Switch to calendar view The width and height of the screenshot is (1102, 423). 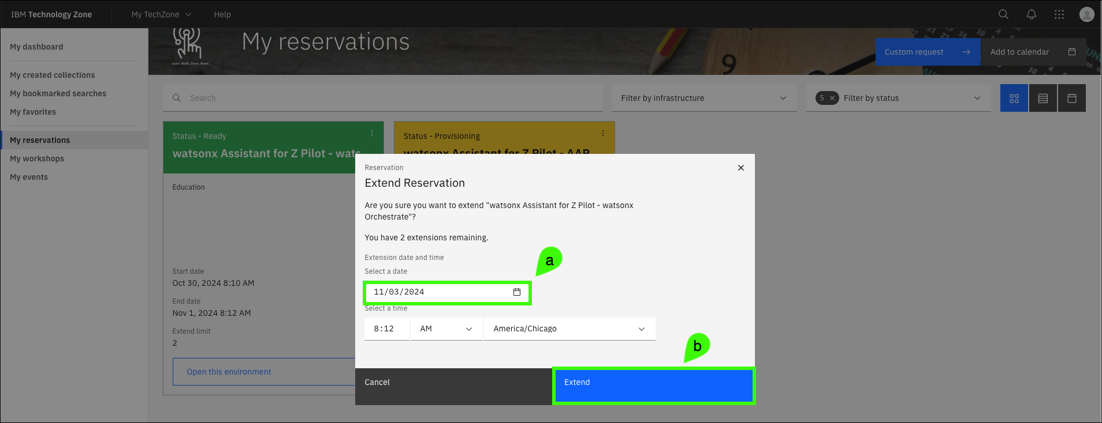[1071, 99]
